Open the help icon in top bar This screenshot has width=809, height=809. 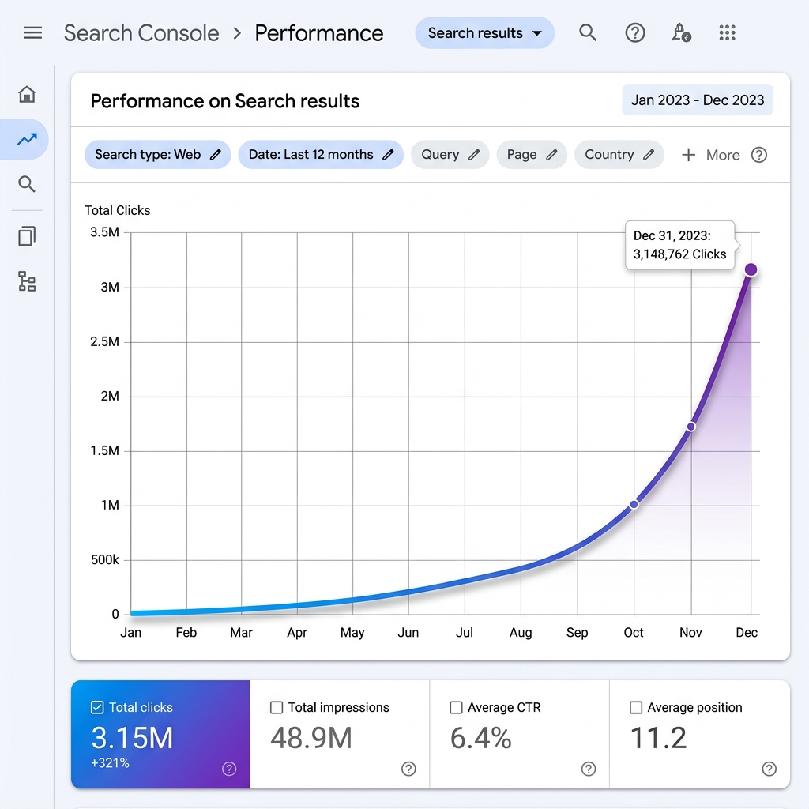click(635, 33)
